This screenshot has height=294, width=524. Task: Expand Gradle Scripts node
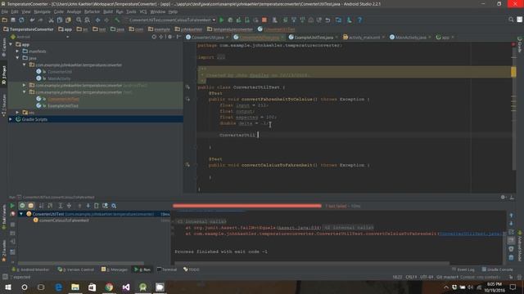point(11,119)
